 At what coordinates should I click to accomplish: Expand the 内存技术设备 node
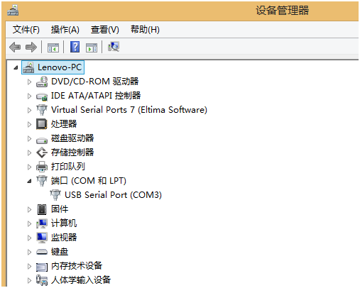29,266
